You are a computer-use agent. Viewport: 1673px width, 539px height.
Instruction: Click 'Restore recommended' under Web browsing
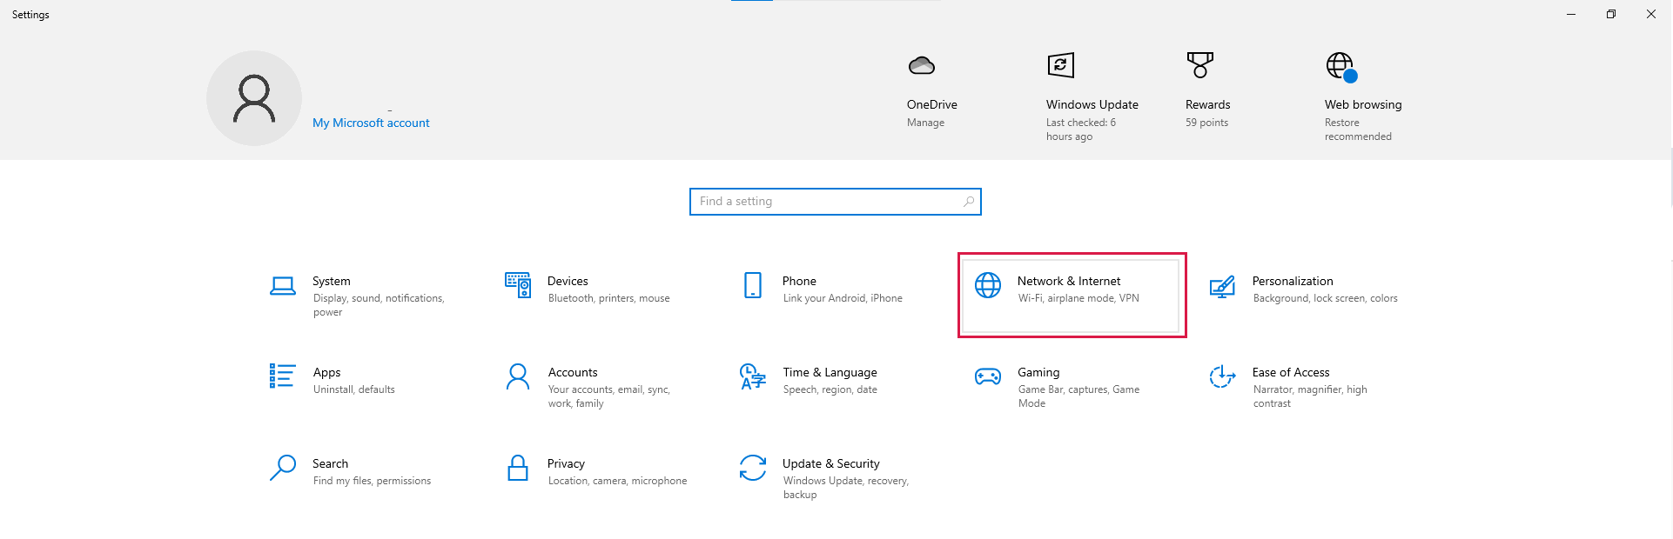coord(1358,130)
